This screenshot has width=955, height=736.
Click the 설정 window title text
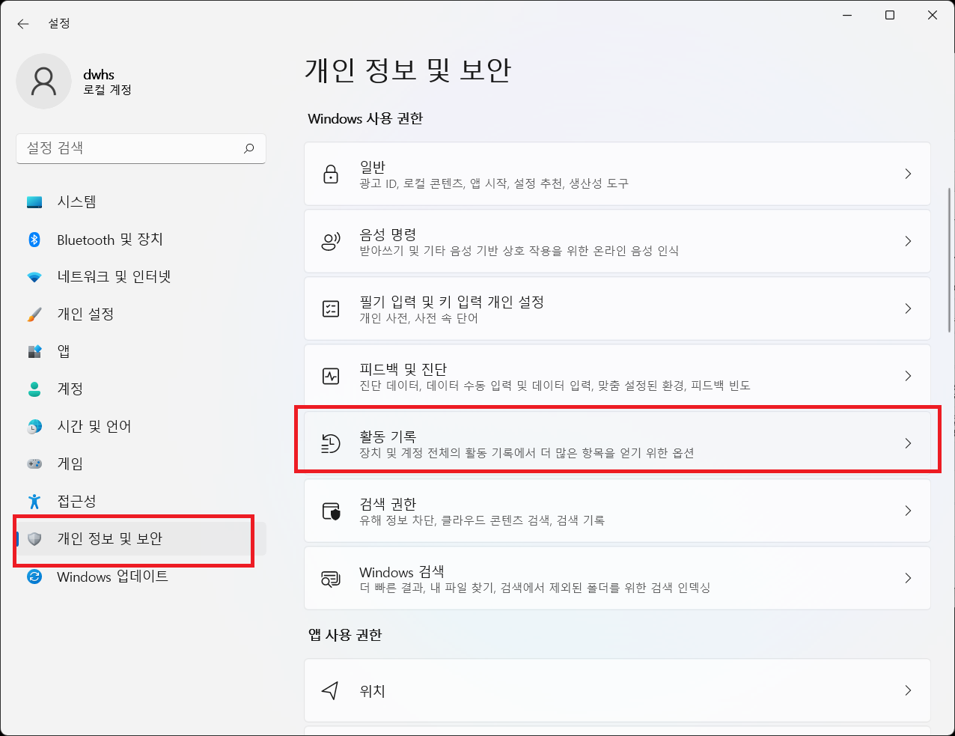click(59, 24)
